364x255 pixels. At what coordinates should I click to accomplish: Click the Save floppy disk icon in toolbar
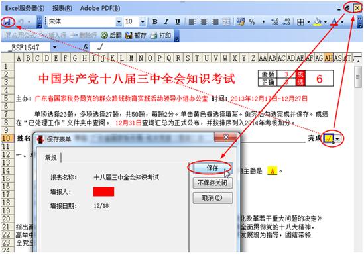7,23
